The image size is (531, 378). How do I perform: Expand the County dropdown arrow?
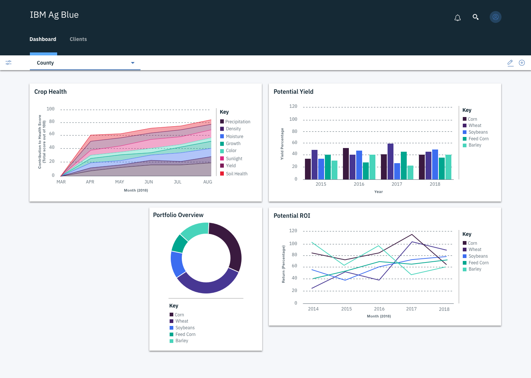(x=133, y=63)
